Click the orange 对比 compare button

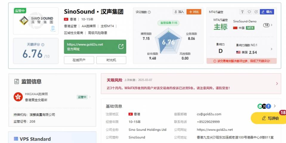(194, 12)
